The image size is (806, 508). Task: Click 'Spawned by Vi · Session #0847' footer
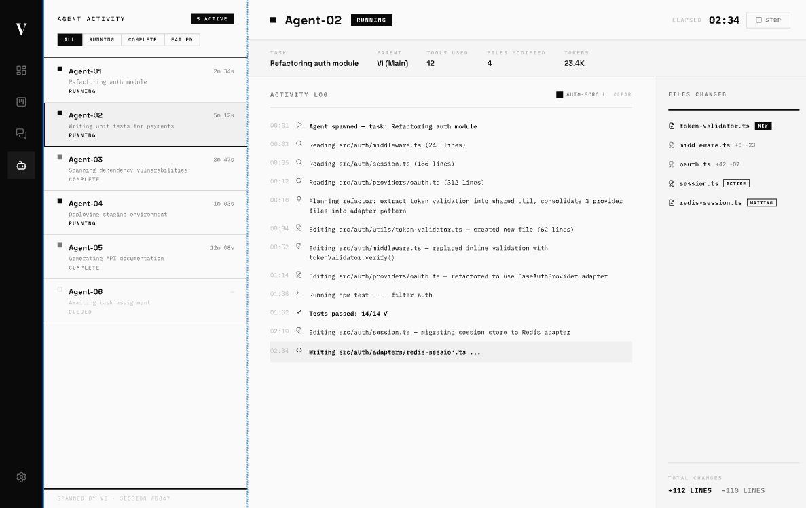[113, 498]
